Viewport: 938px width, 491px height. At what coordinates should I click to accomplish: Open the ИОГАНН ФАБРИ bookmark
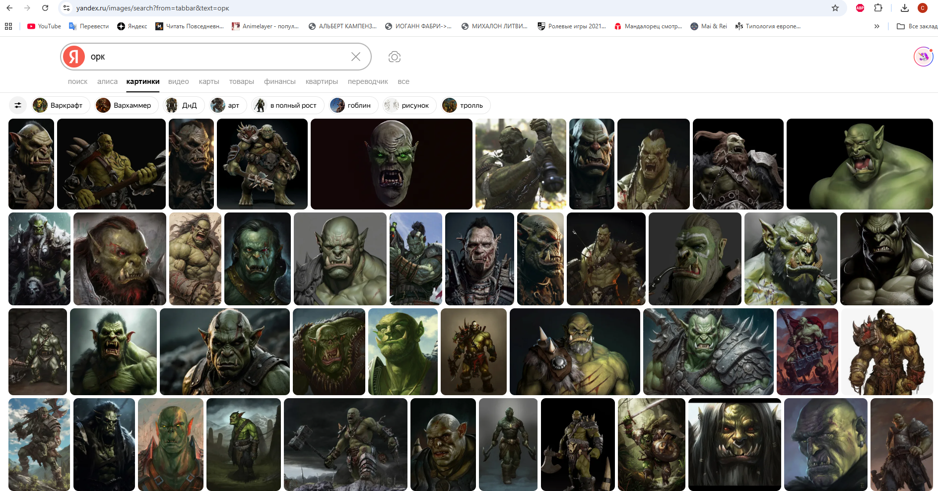pos(418,26)
